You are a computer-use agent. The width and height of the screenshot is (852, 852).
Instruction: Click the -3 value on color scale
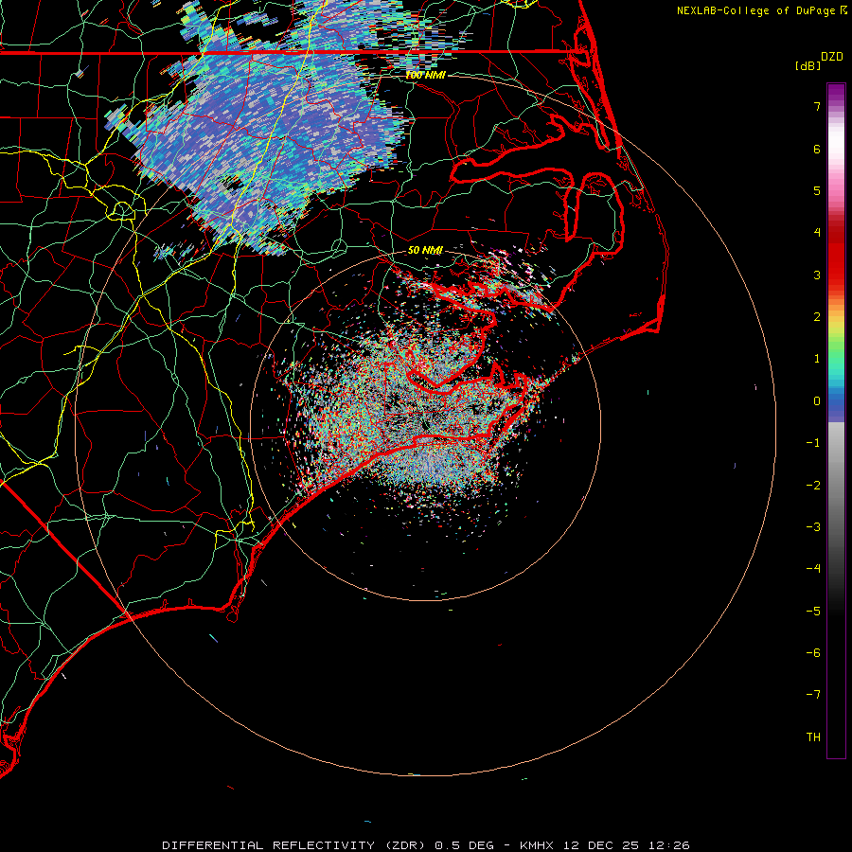(x=813, y=527)
